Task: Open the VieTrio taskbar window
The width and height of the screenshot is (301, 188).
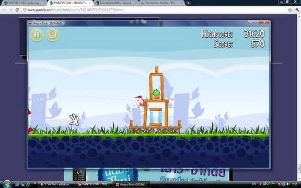Action: (x=56, y=184)
